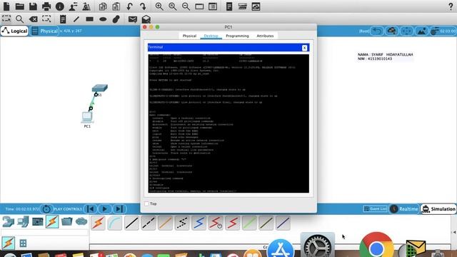Add a simple PDU closed envelope
The width and height of the screenshot is (457, 257).
[x=133, y=19]
